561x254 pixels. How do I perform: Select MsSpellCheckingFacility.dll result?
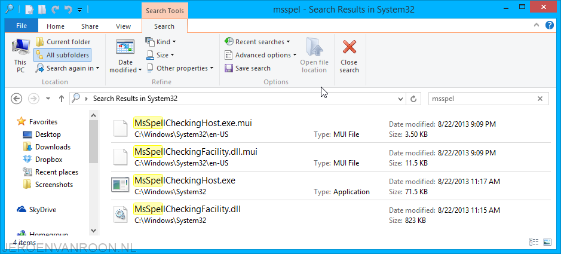coord(330,215)
